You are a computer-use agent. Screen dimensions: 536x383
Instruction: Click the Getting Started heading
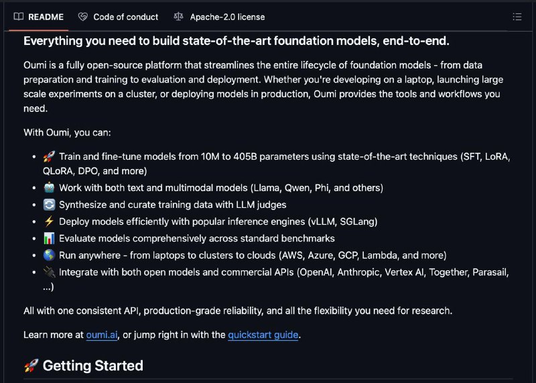[93, 366]
